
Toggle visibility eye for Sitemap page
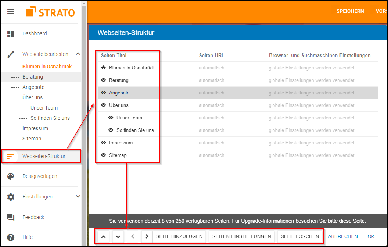click(104, 155)
